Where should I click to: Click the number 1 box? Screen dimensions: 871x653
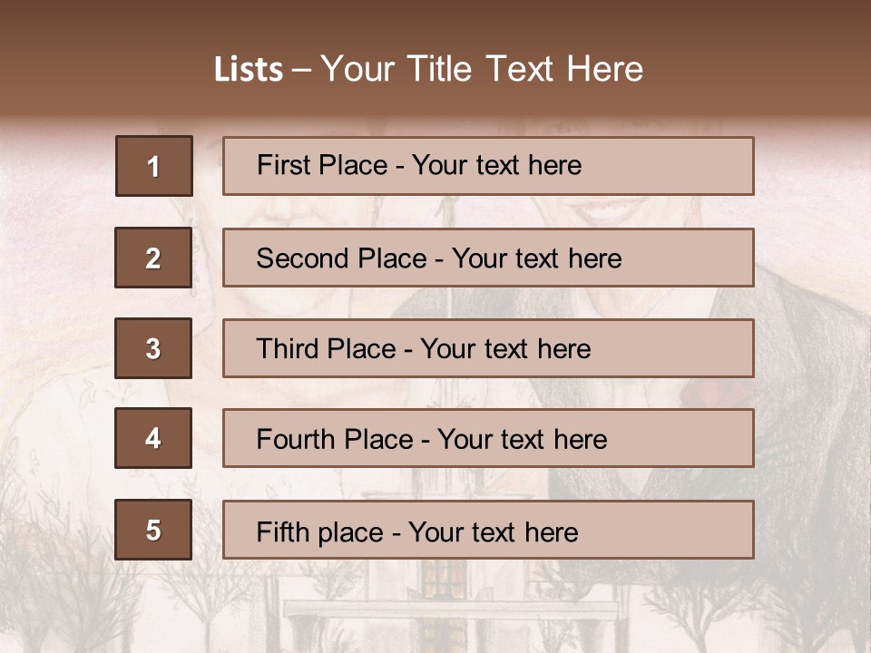point(154,166)
